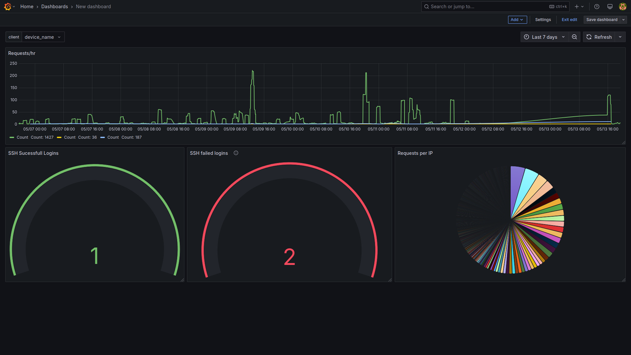This screenshot has width=631, height=355.
Task: Open the news feed icon in header
Action: click(x=610, y=7)
